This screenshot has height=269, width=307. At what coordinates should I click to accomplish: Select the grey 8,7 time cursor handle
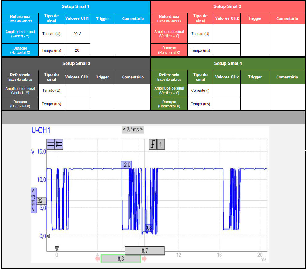pyautogui.click(x=145, y=251)
